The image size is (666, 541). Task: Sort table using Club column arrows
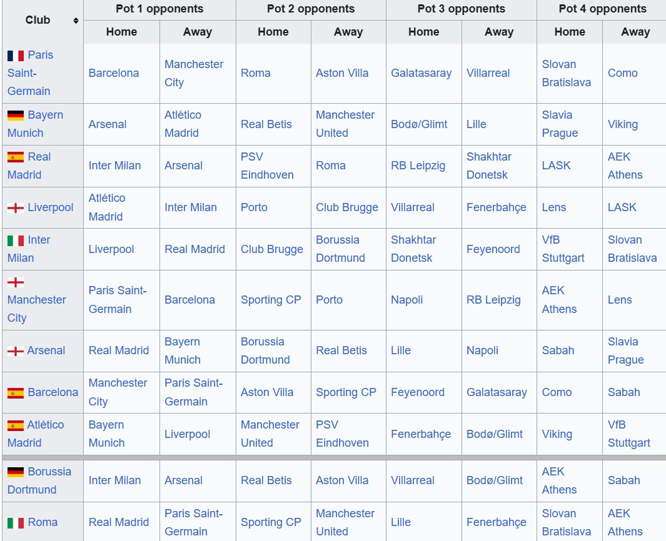(x=76, y=21)
